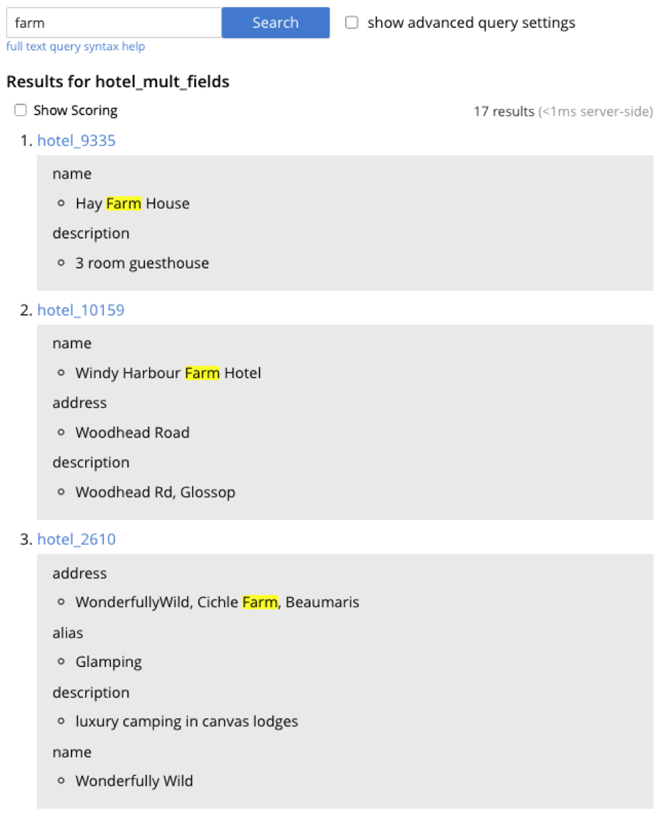Click highlighted Farm in Windy Harbour name
663x819 pixels.
coord(202,373)
